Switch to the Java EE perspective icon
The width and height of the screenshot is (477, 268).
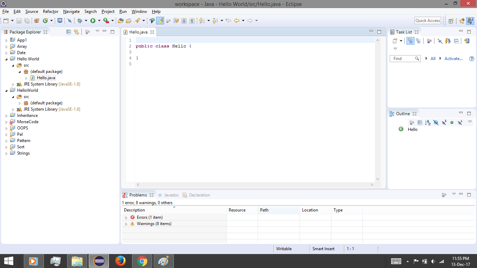tap(462, 21)
